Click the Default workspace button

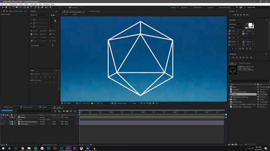tap(173, 8)
